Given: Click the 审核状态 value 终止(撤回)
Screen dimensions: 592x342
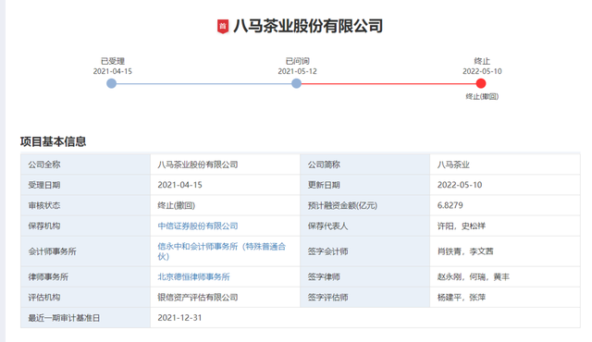Looking at the screenshot, I should [177, 205].
